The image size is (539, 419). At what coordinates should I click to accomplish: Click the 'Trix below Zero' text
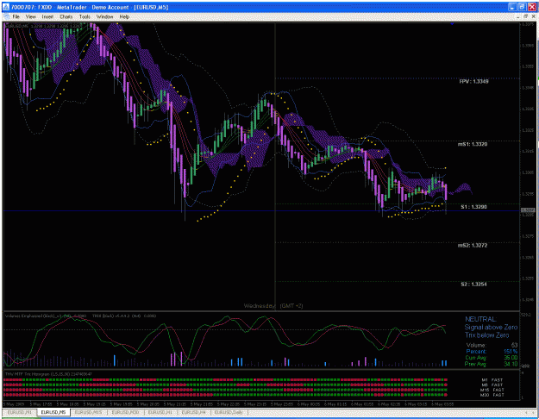(x=486, y=335)
